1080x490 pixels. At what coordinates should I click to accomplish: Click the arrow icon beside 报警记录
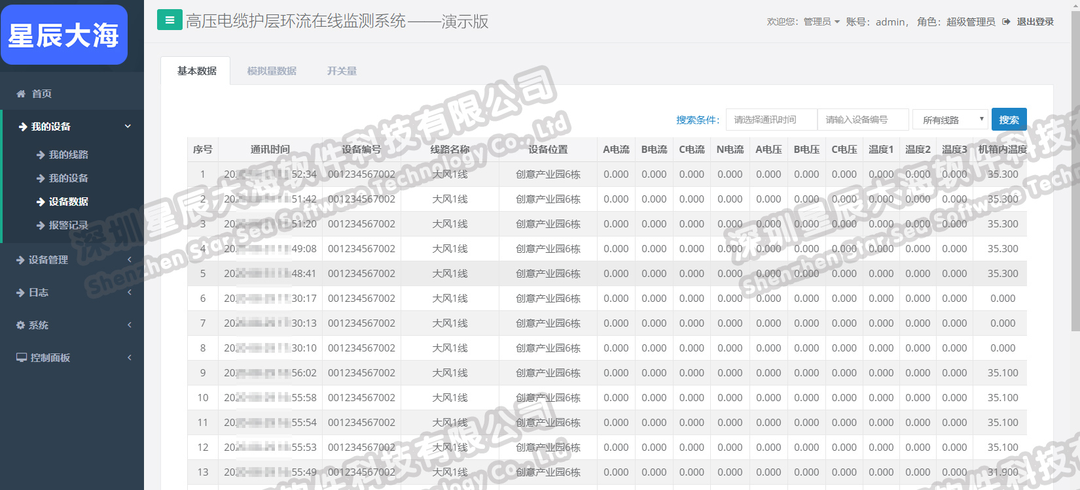point(41,225)
